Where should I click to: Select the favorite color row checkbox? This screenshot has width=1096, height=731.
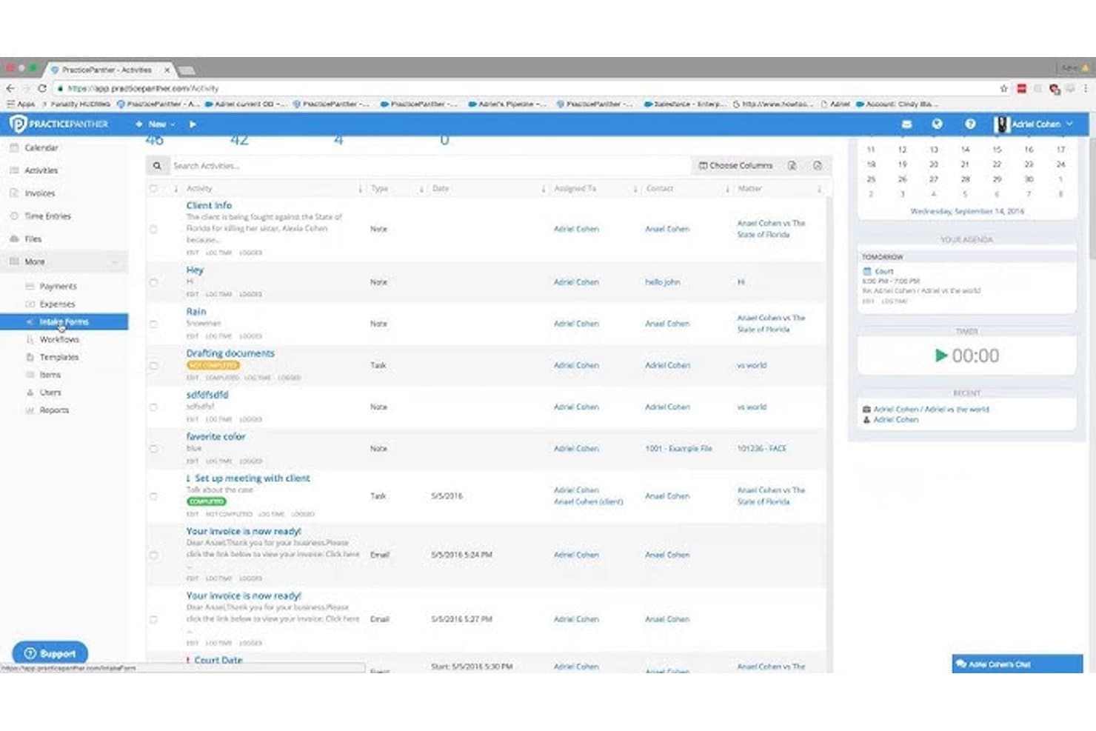point(154,449)
